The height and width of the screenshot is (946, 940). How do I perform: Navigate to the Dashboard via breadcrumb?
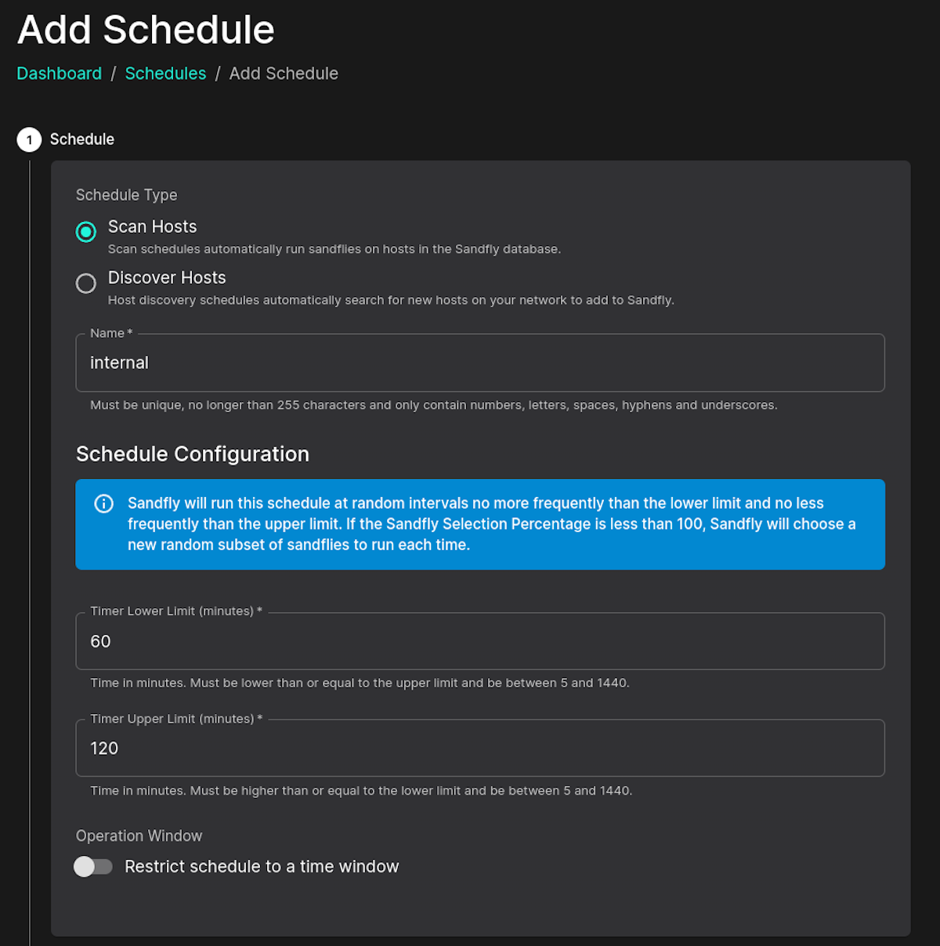(x=59, y=73)
